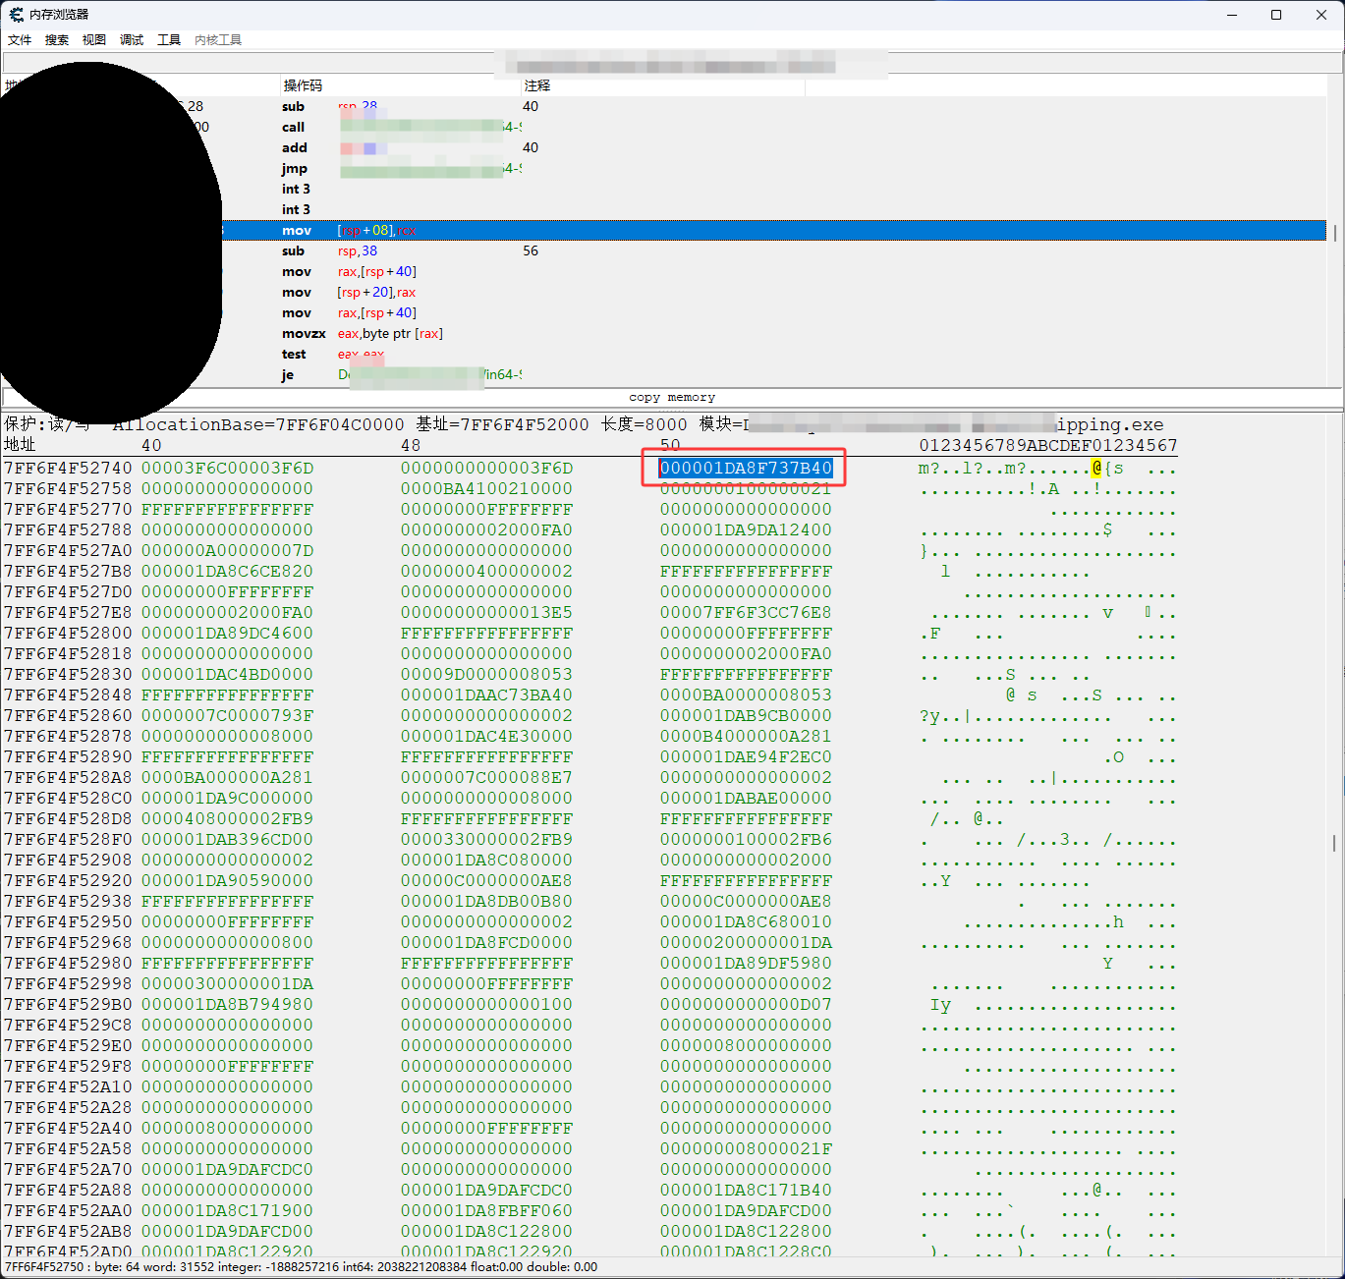Screen dimensions: 1345x1279
Task: Select the add instruction row
Action: click(664, 148)
